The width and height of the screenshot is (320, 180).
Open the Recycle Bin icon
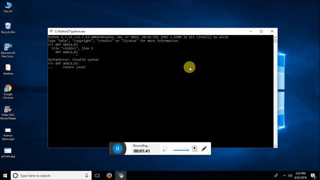coord(8,28)
